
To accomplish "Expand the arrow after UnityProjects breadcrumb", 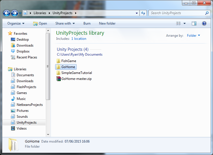I will point(76,13).
